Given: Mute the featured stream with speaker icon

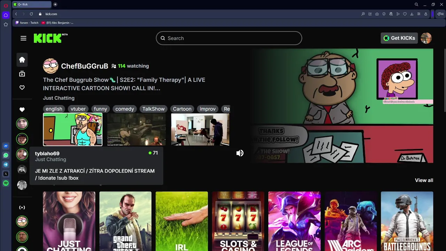Looking at the screenshot, I should click(x=240, y=153).
